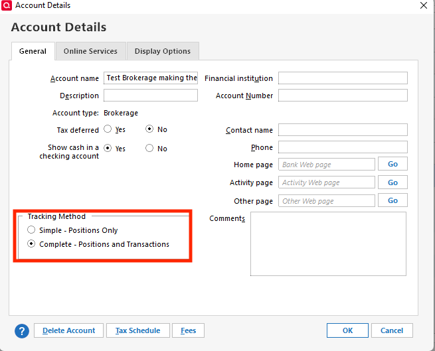This screenshot has width=435, height=351.
Task: Set Show cash in checking to No
Action: (x=149, y=149)
